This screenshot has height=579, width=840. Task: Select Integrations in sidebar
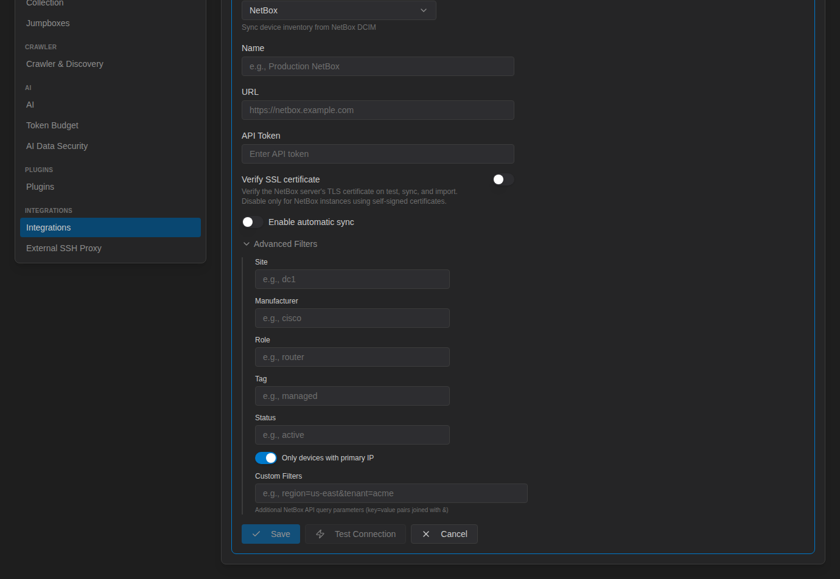110,227
